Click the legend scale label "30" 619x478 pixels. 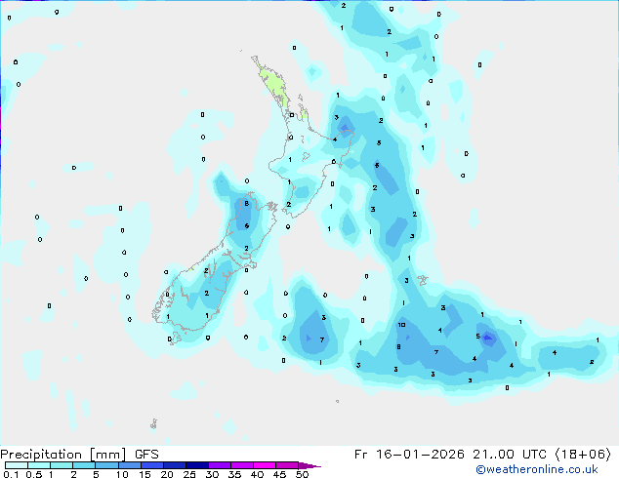(x=212, y=474)
